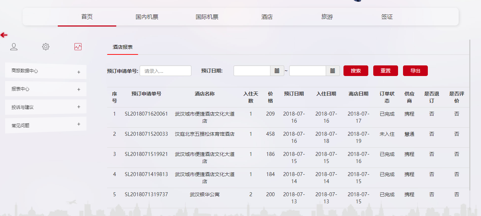This screenshot has width=481, height=216.
Task: Expand 商旅数据中心 menu with plus
Action: 79,72
